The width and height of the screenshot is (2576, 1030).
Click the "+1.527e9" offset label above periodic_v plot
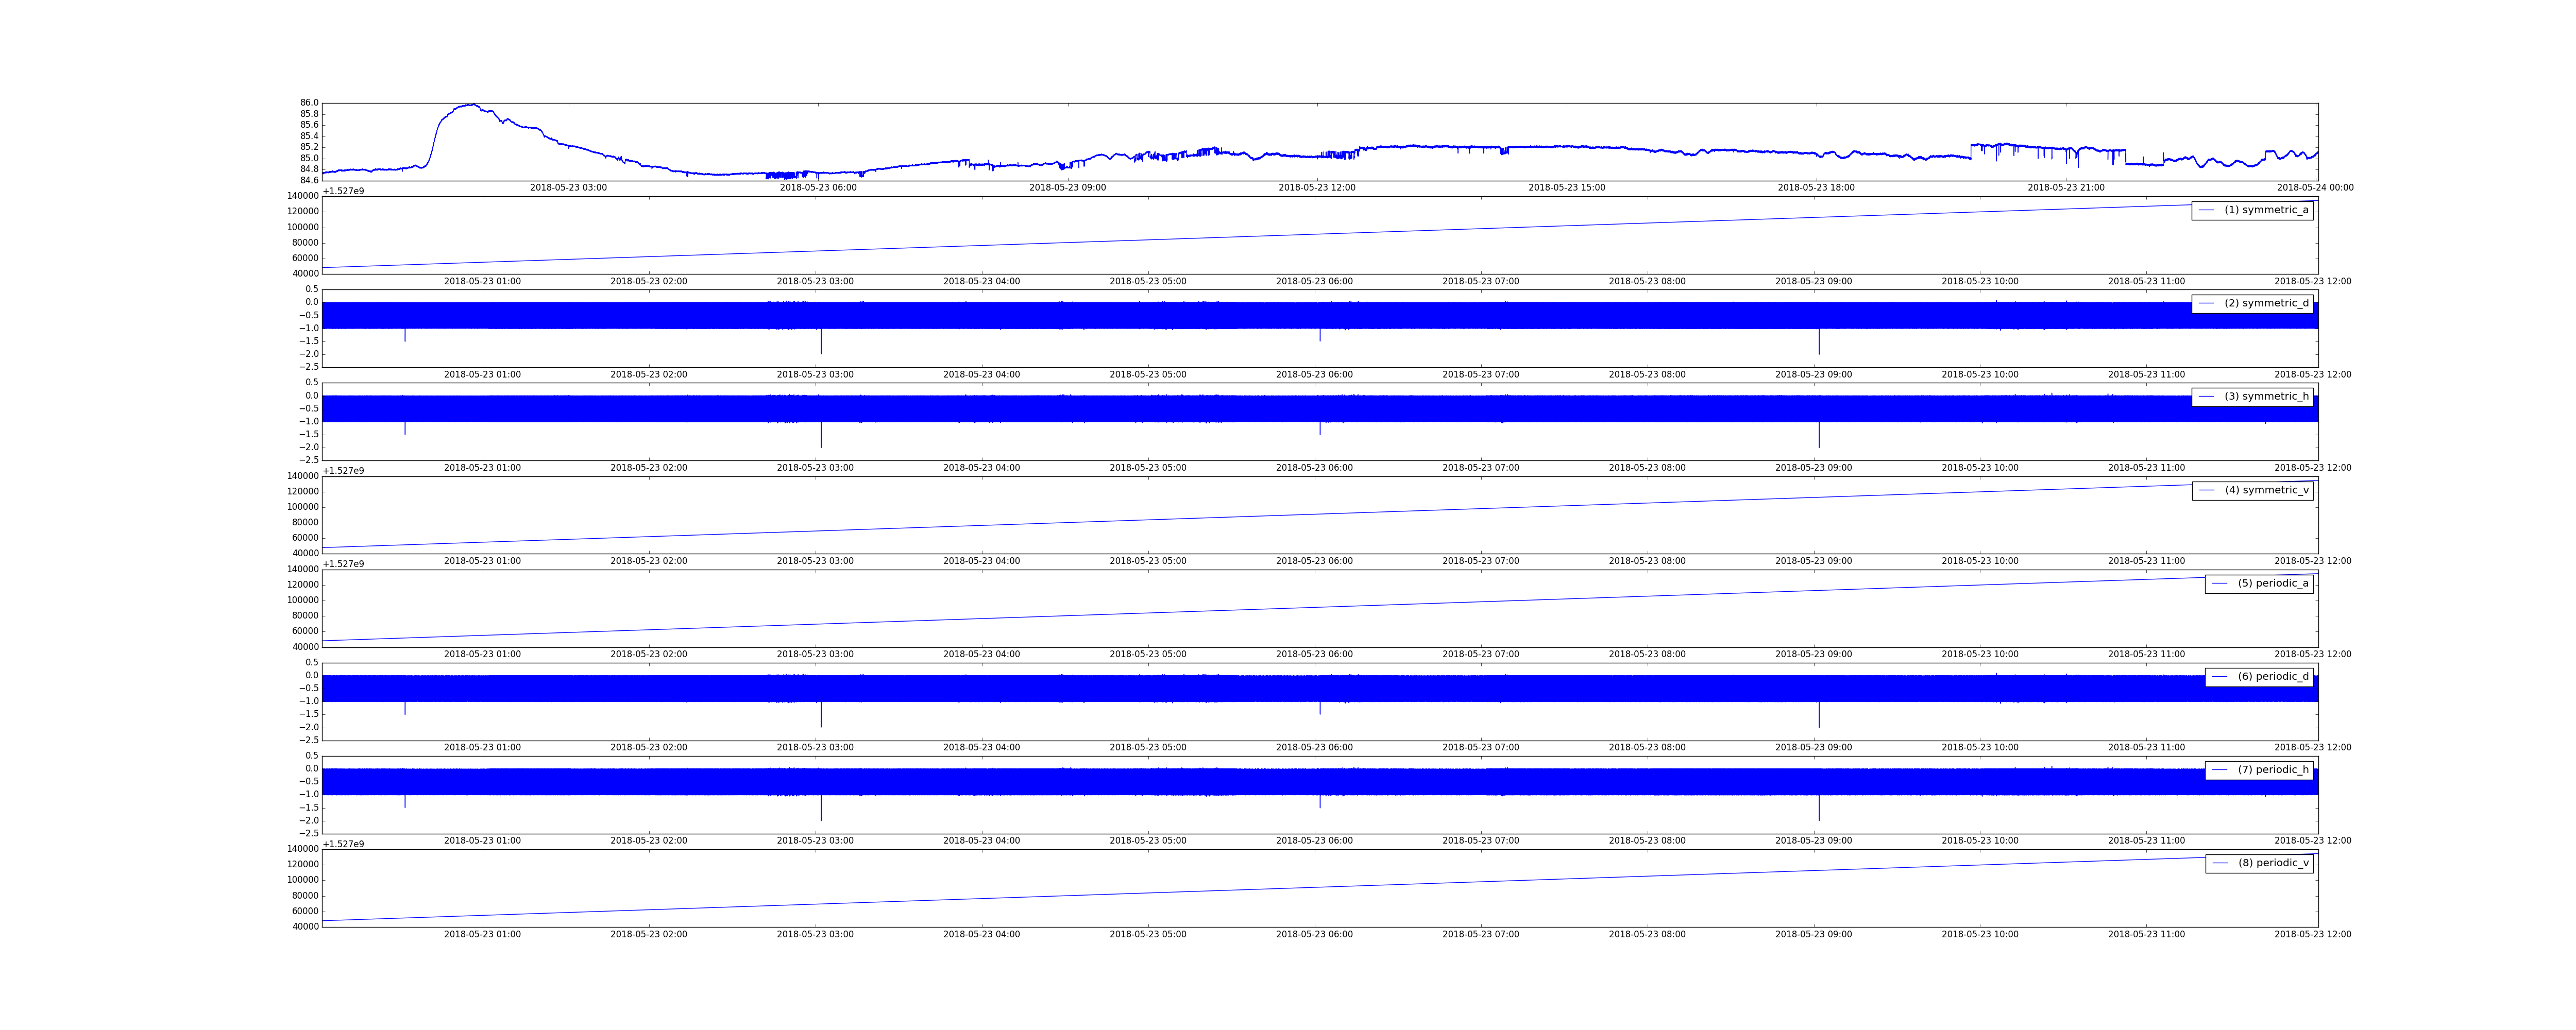point(343,844)
